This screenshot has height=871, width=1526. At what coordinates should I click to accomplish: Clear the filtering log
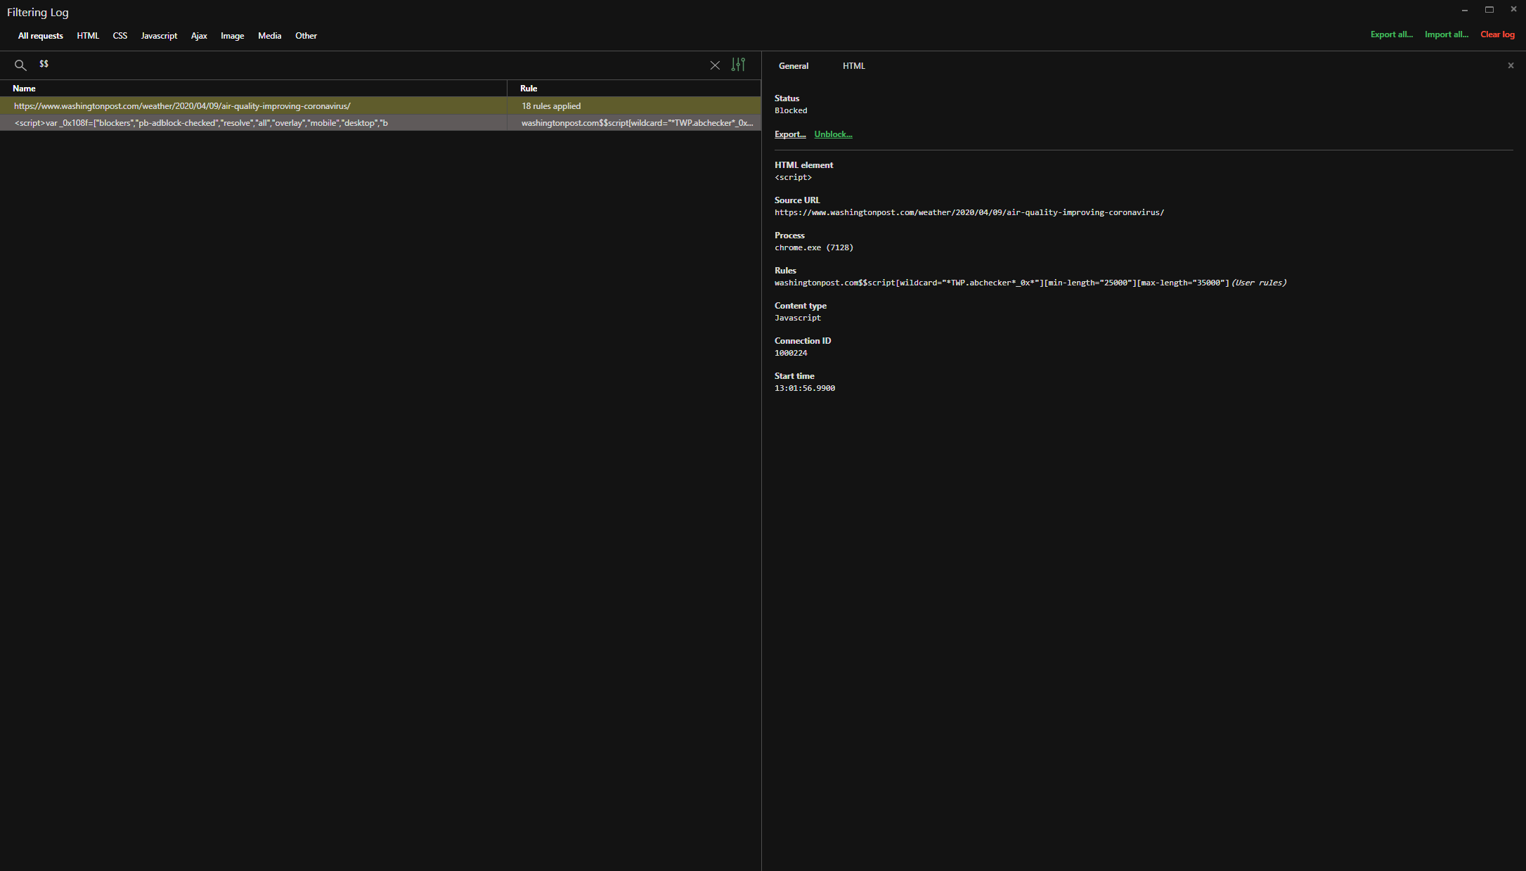(1497, 34)
